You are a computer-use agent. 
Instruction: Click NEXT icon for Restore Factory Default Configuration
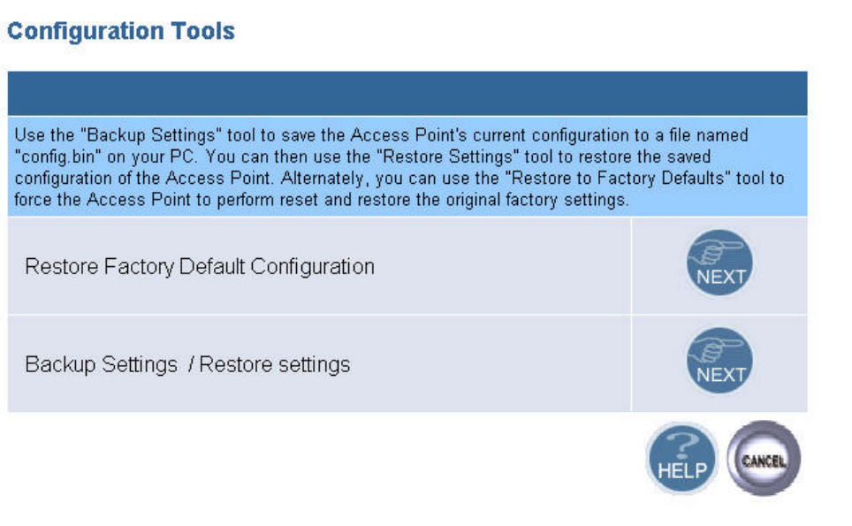tap(719, 263)
